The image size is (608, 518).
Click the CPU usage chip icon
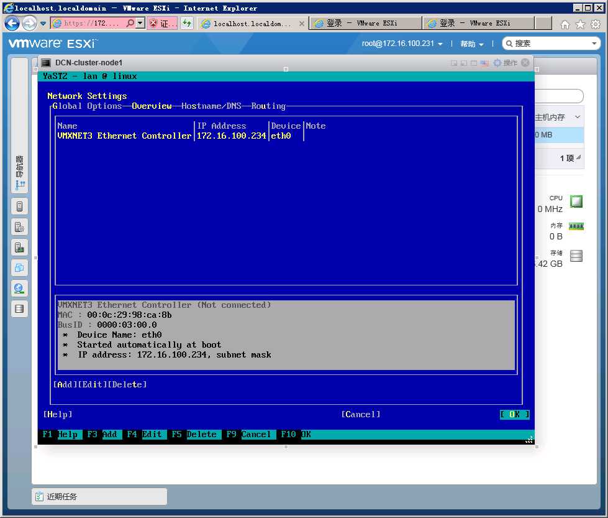(x=576, y=201)
